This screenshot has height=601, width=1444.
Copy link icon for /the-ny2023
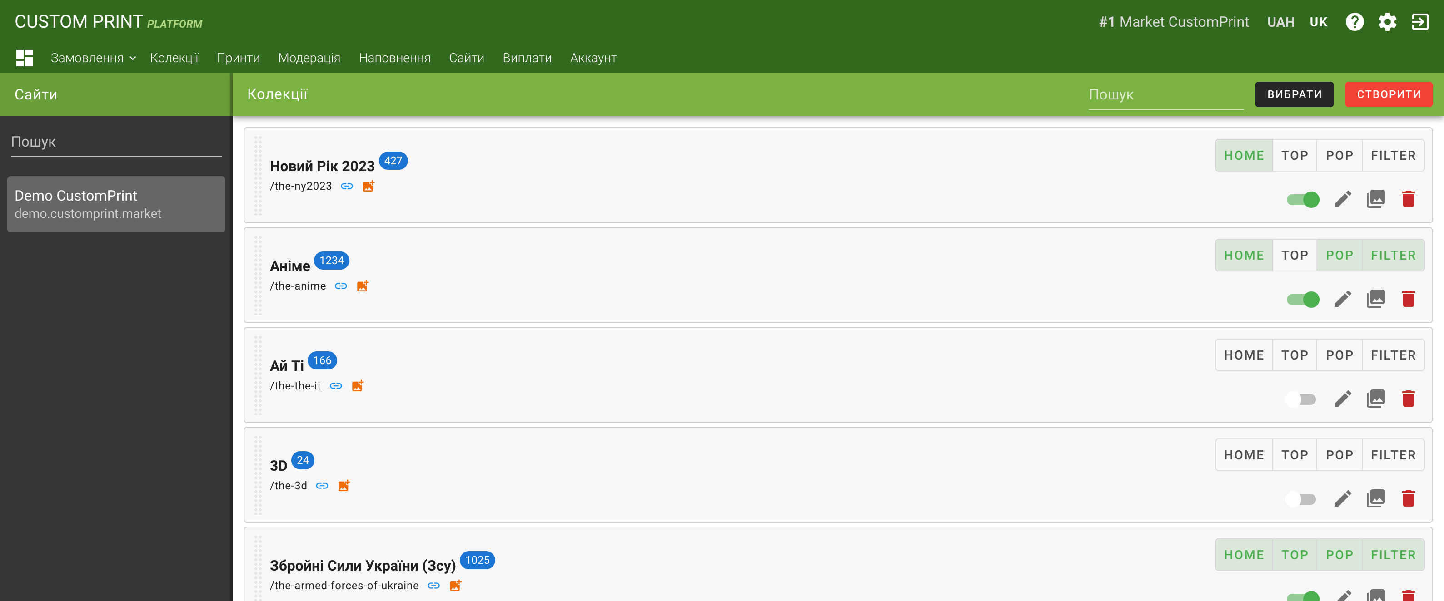point(347,186)
